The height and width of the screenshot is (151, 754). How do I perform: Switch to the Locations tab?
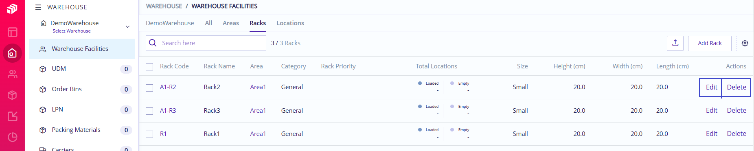coord(290,23)
